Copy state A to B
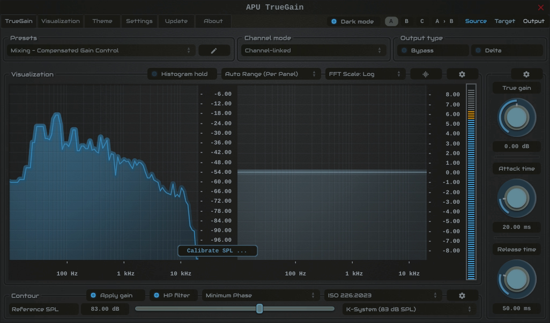 tap(444, 21)
